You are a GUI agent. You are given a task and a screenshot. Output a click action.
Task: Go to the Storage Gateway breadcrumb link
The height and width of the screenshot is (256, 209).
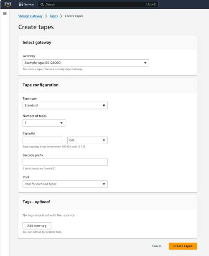click(30, 16)
